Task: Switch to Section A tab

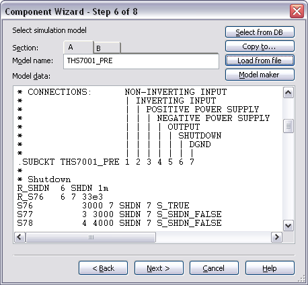Action: [x=78, y=47]
